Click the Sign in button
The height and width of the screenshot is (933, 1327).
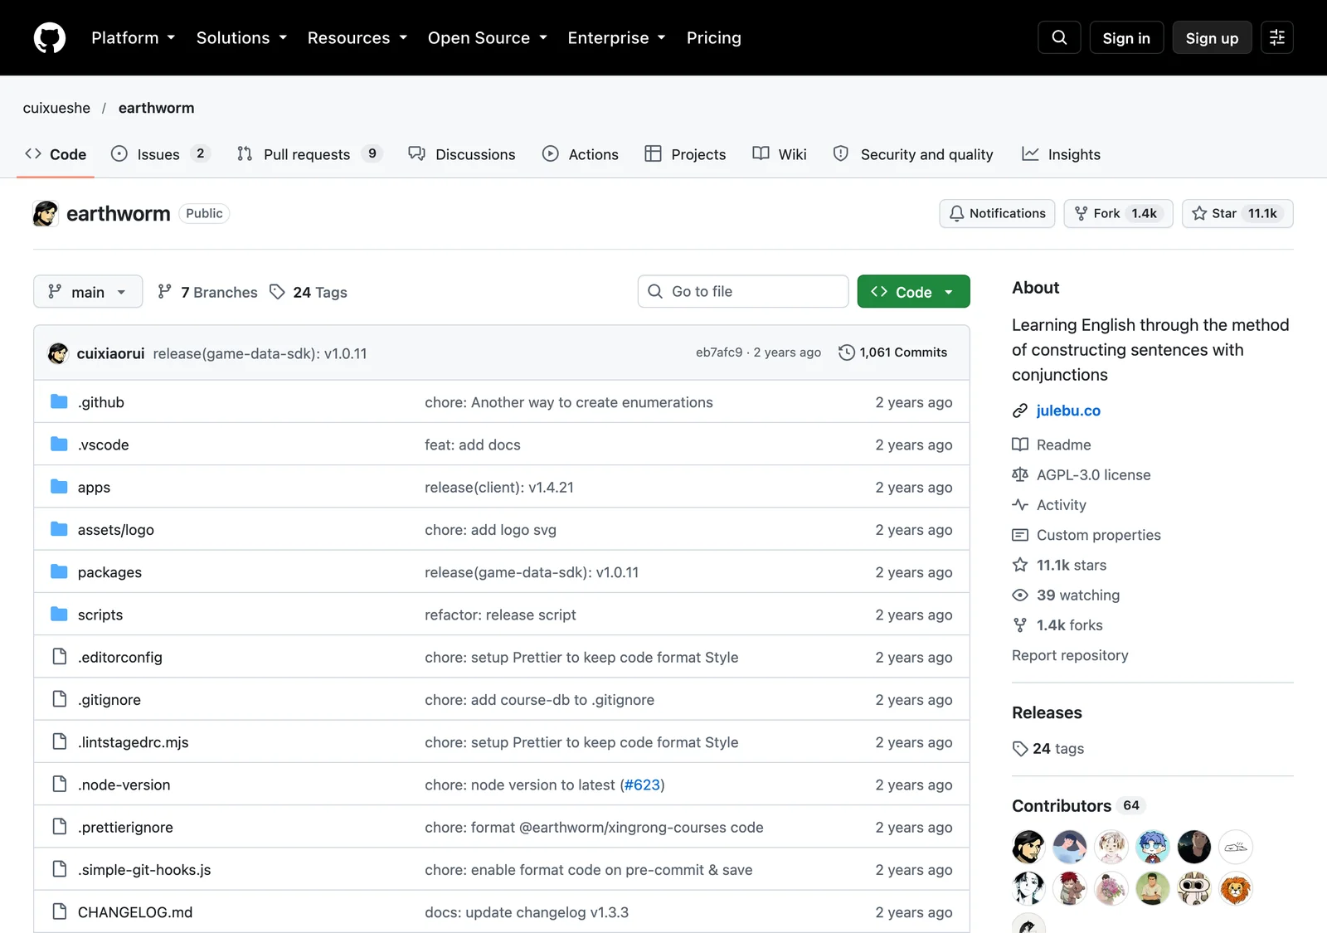point(1126,38)
